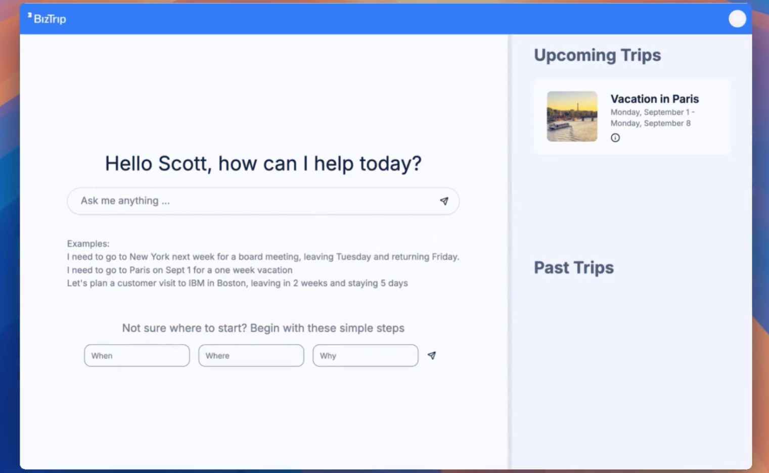Click the Why input box
769x473 pixels.
(365, 356)
